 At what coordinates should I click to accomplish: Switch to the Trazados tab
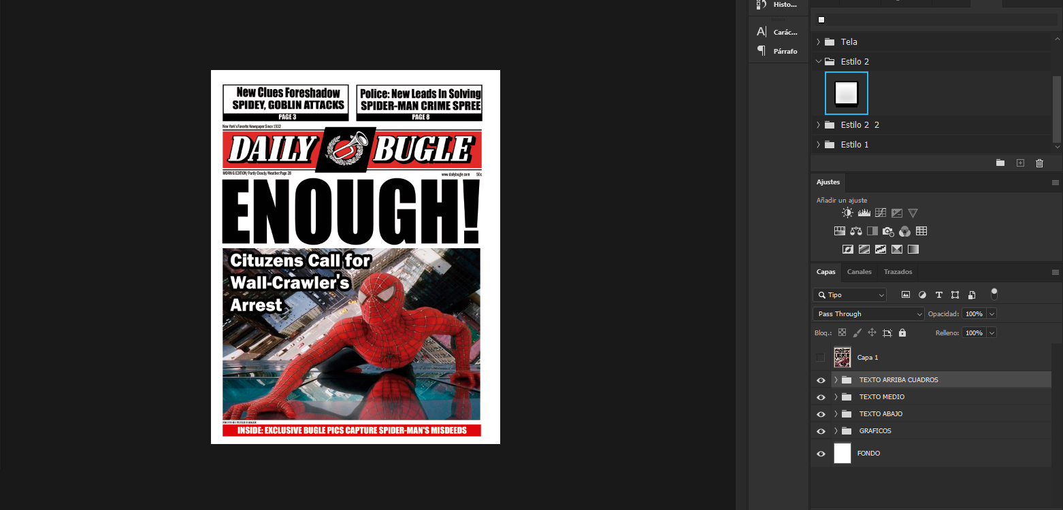pyautogui.click(x=898, y=272)
